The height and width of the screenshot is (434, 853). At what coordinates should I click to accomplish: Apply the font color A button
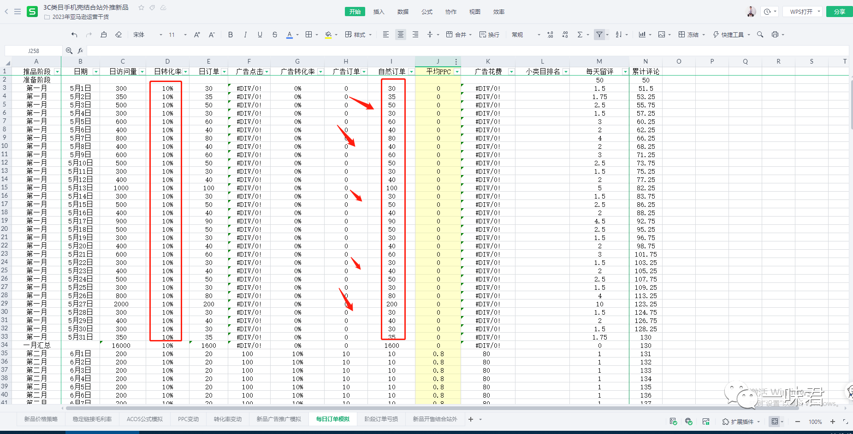point(290,35)
